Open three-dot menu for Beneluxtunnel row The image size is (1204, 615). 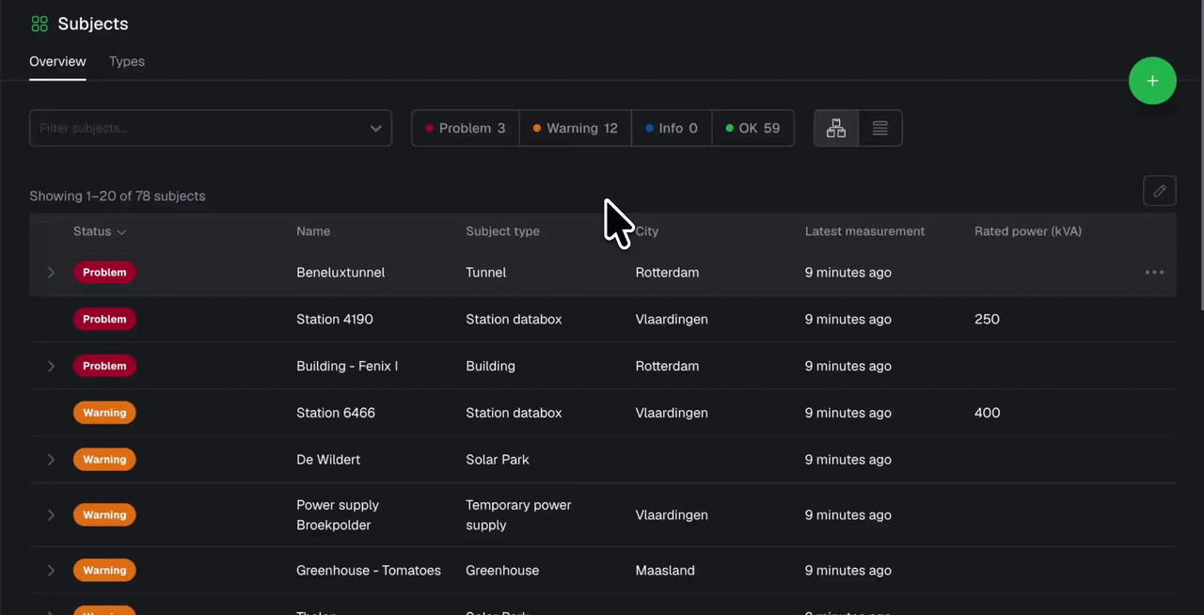click(x=1154, y=273)
